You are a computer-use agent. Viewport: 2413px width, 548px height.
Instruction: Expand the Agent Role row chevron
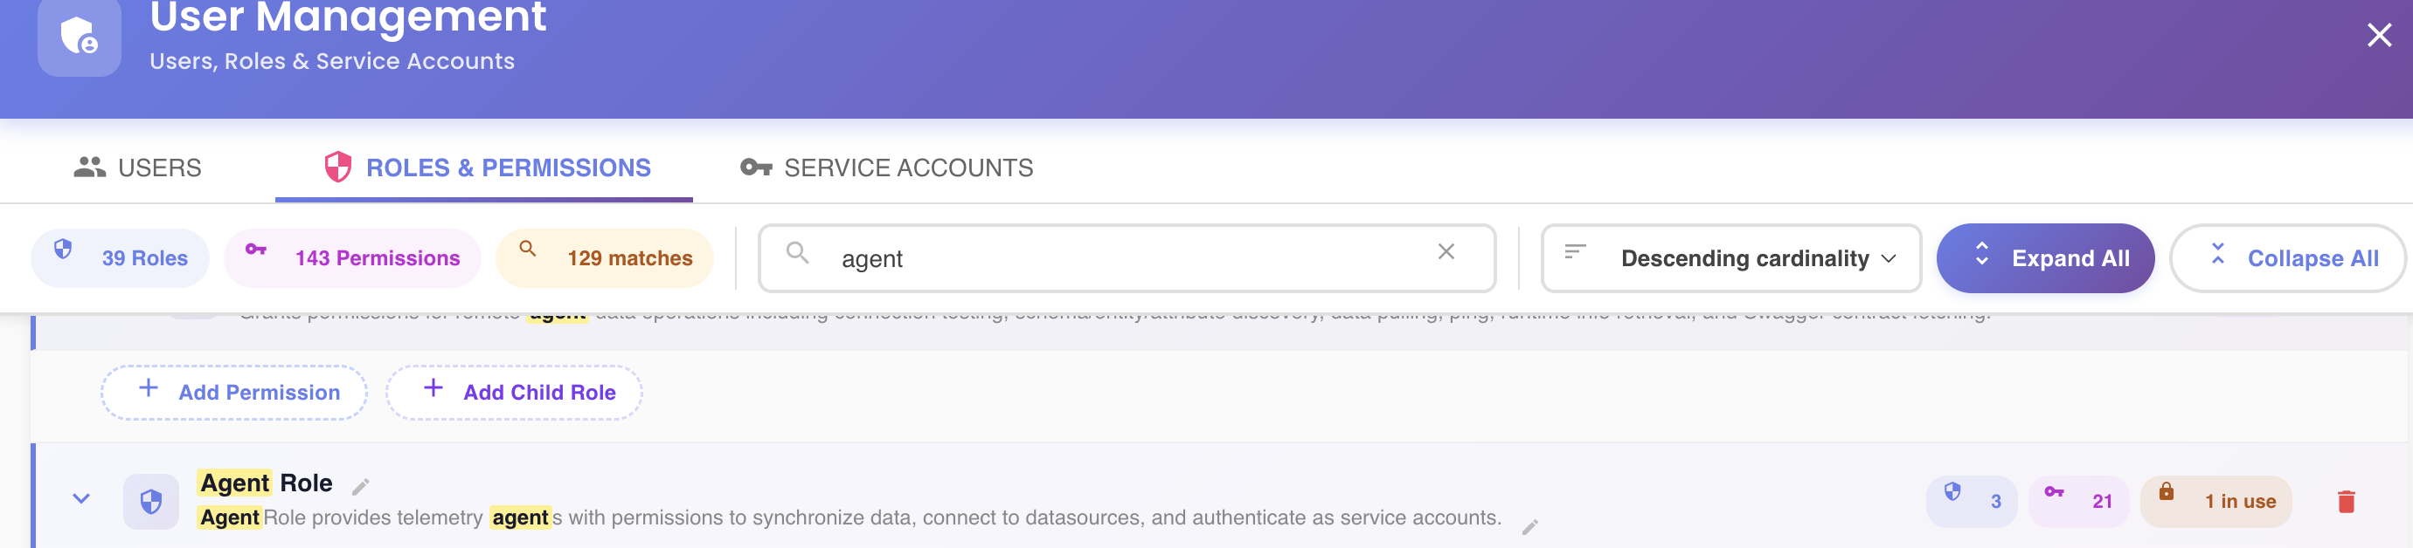pos(81,498)
